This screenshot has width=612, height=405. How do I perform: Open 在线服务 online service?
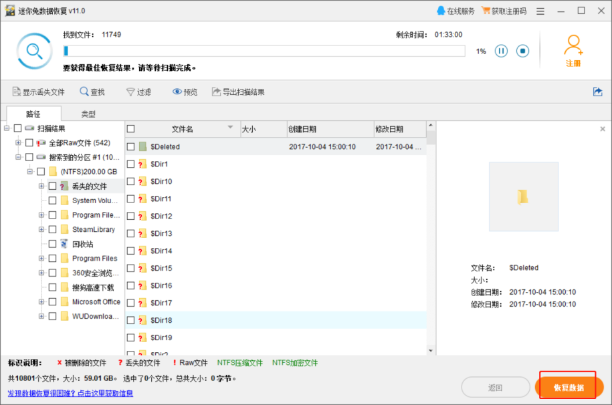tap(455, 11)
